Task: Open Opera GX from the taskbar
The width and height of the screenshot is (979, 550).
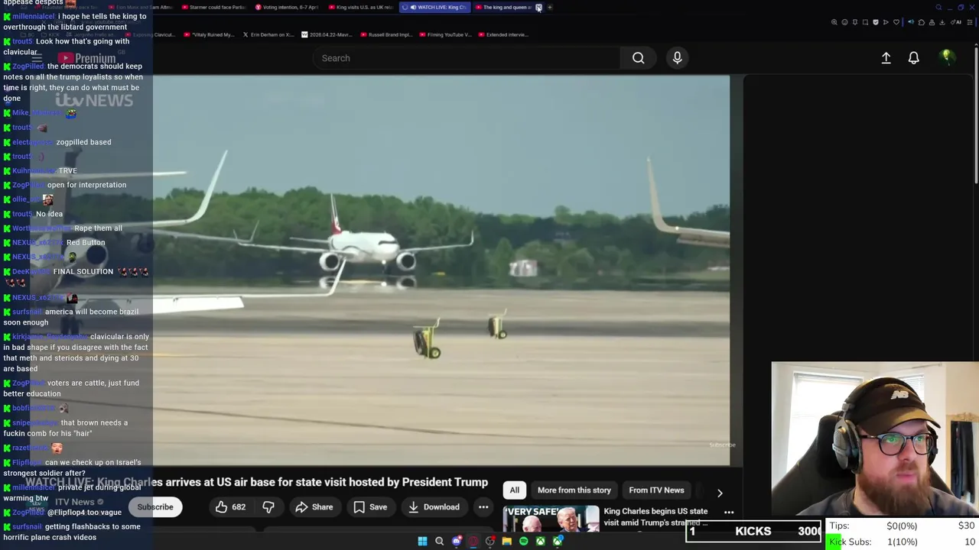Action: point(473,541)
